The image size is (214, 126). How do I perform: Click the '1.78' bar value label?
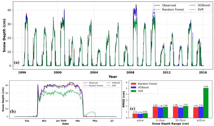tap(160, 106)
